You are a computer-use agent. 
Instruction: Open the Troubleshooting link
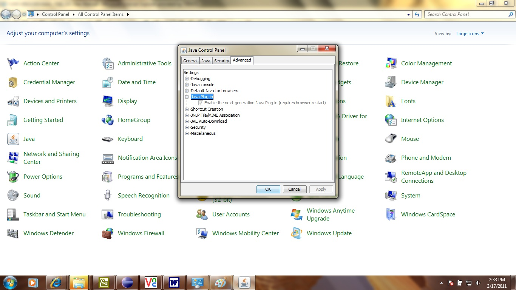(139, 214)
